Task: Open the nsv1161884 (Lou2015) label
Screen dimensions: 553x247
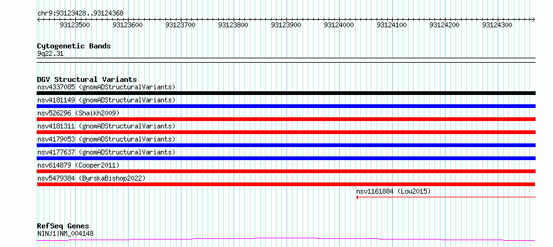Action: pos(393,191)
